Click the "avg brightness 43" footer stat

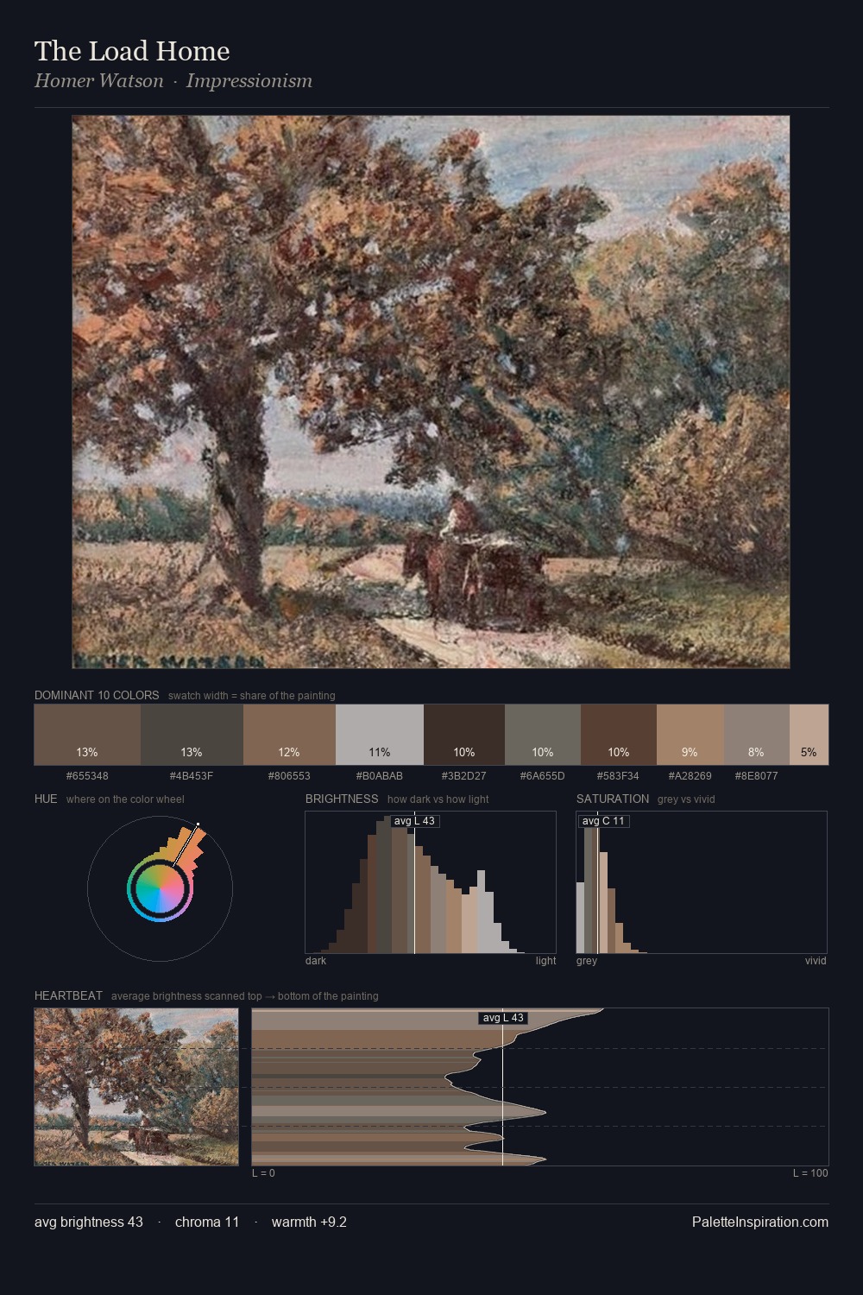click(x=89, y=1222)
